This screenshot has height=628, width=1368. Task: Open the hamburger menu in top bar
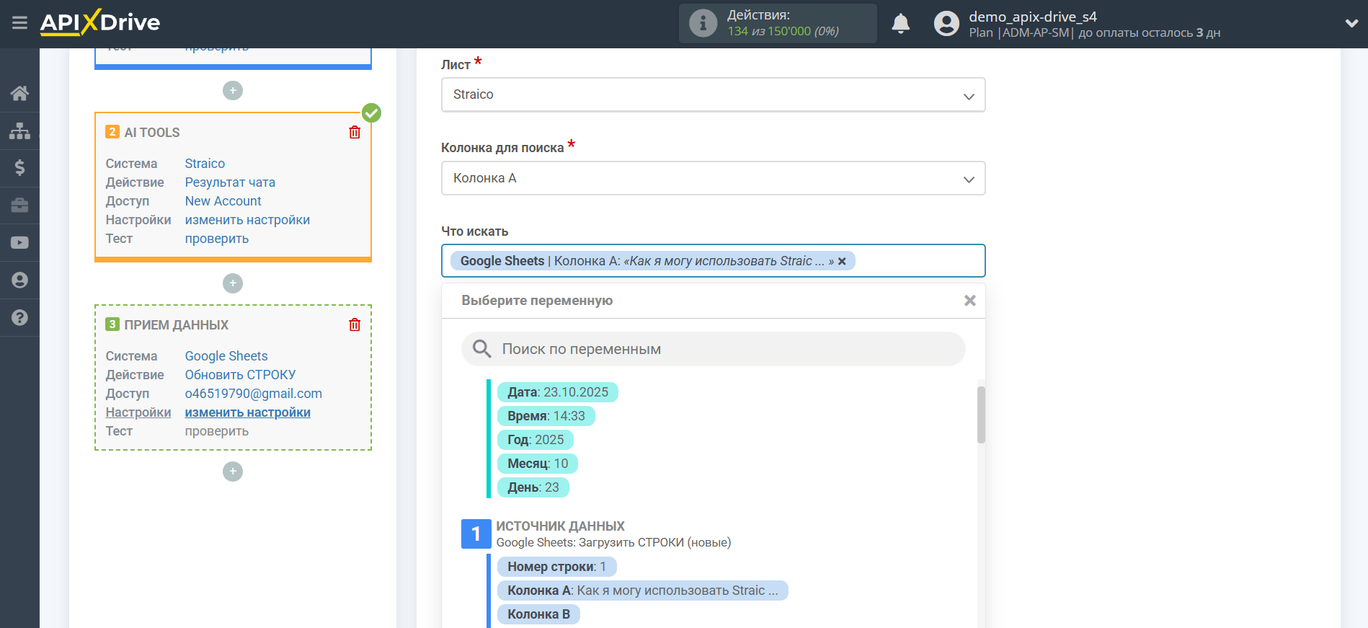pos(19,23)
